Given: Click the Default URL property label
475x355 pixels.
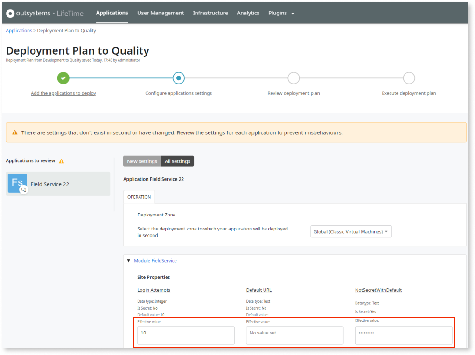Looking at the screenshot, I should point(259,290).
